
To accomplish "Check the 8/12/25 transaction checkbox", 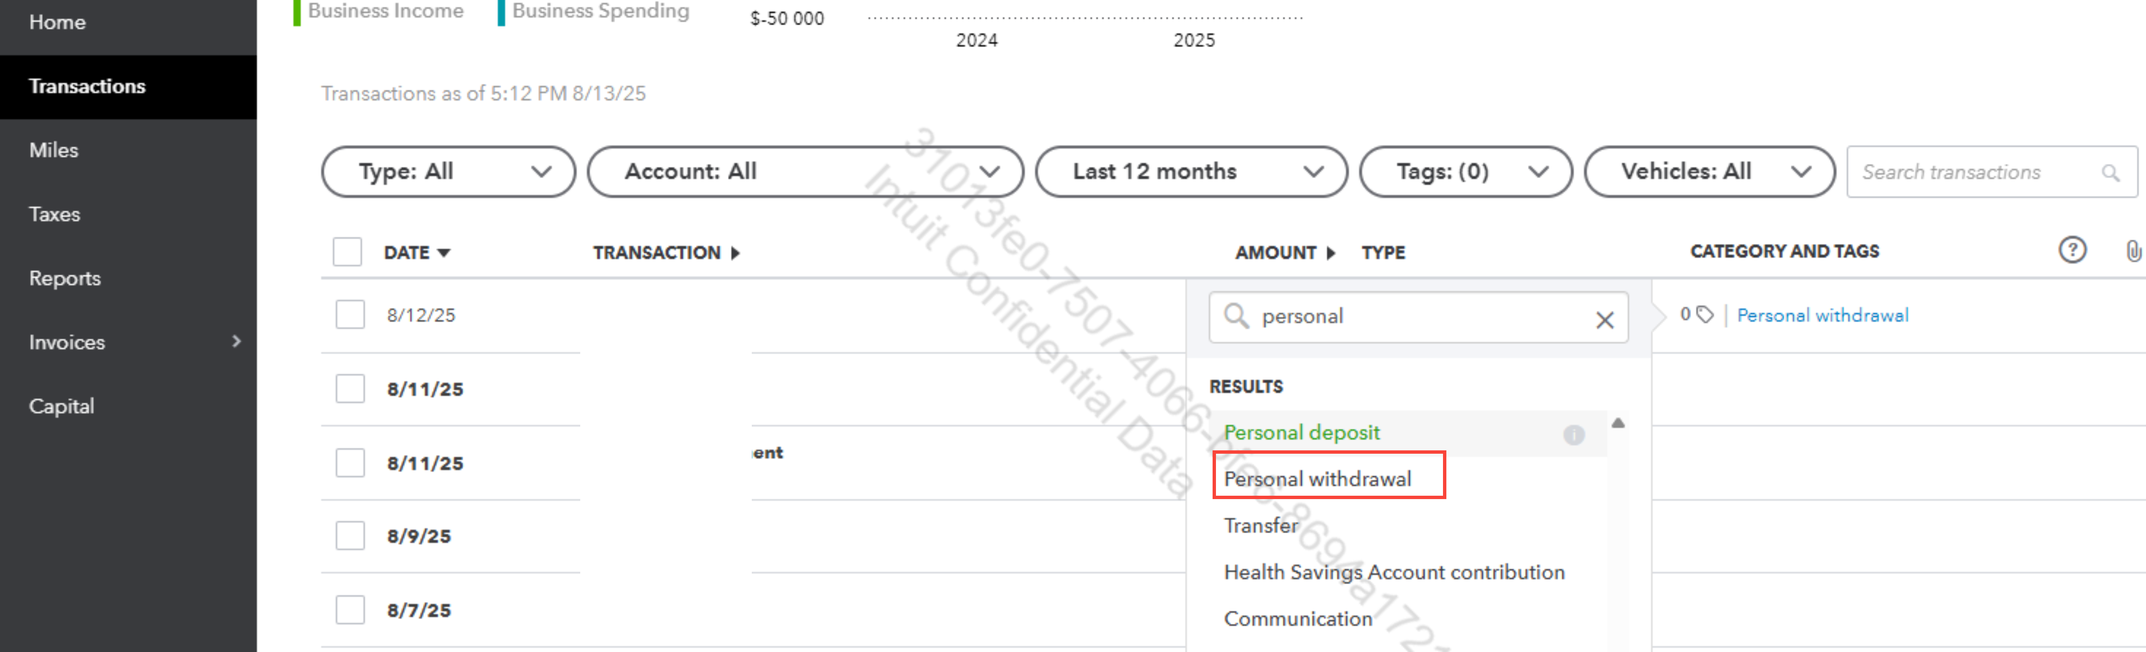I will point(350,315).
